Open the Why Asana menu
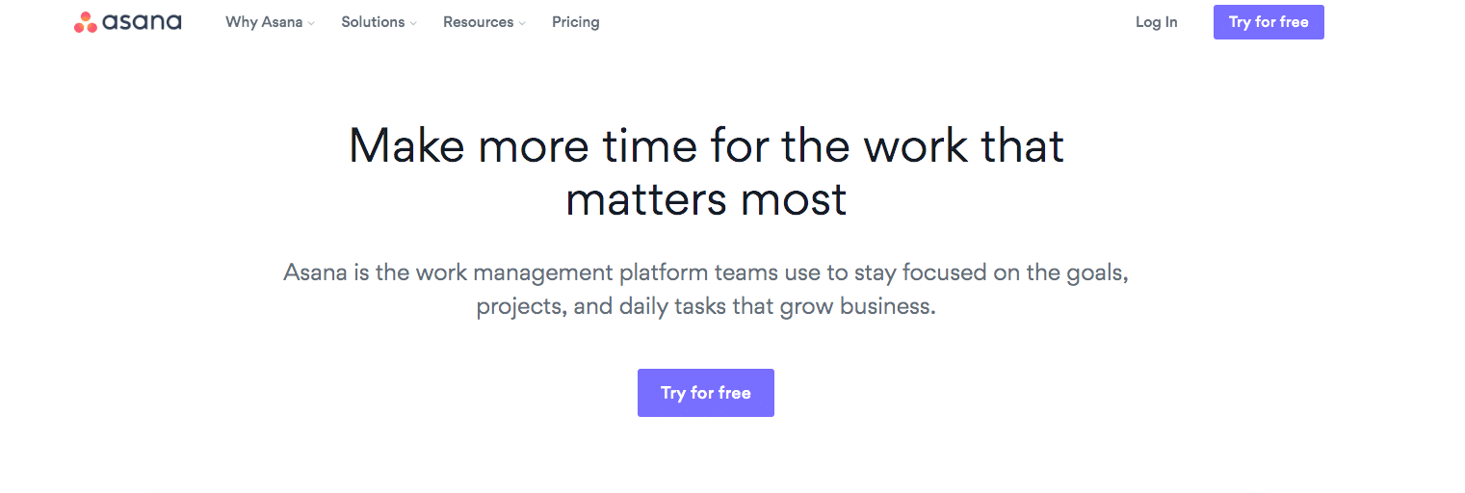The height and width of the screenshot is (493, 1465). 264,22
